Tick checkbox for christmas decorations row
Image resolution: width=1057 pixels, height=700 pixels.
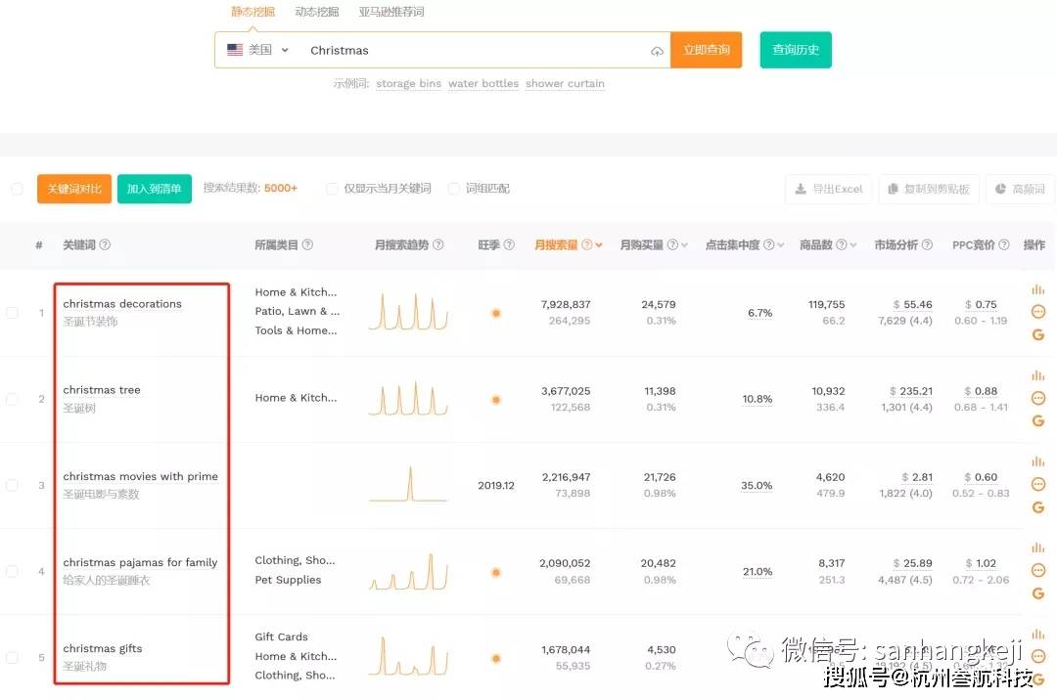pos(13,313)
